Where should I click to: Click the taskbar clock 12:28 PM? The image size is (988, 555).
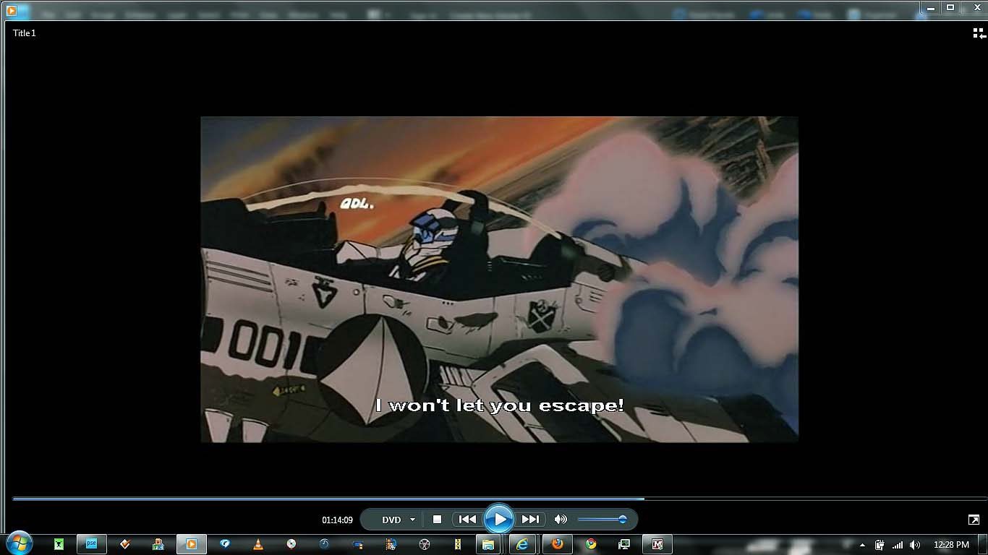tap(951, 545)
